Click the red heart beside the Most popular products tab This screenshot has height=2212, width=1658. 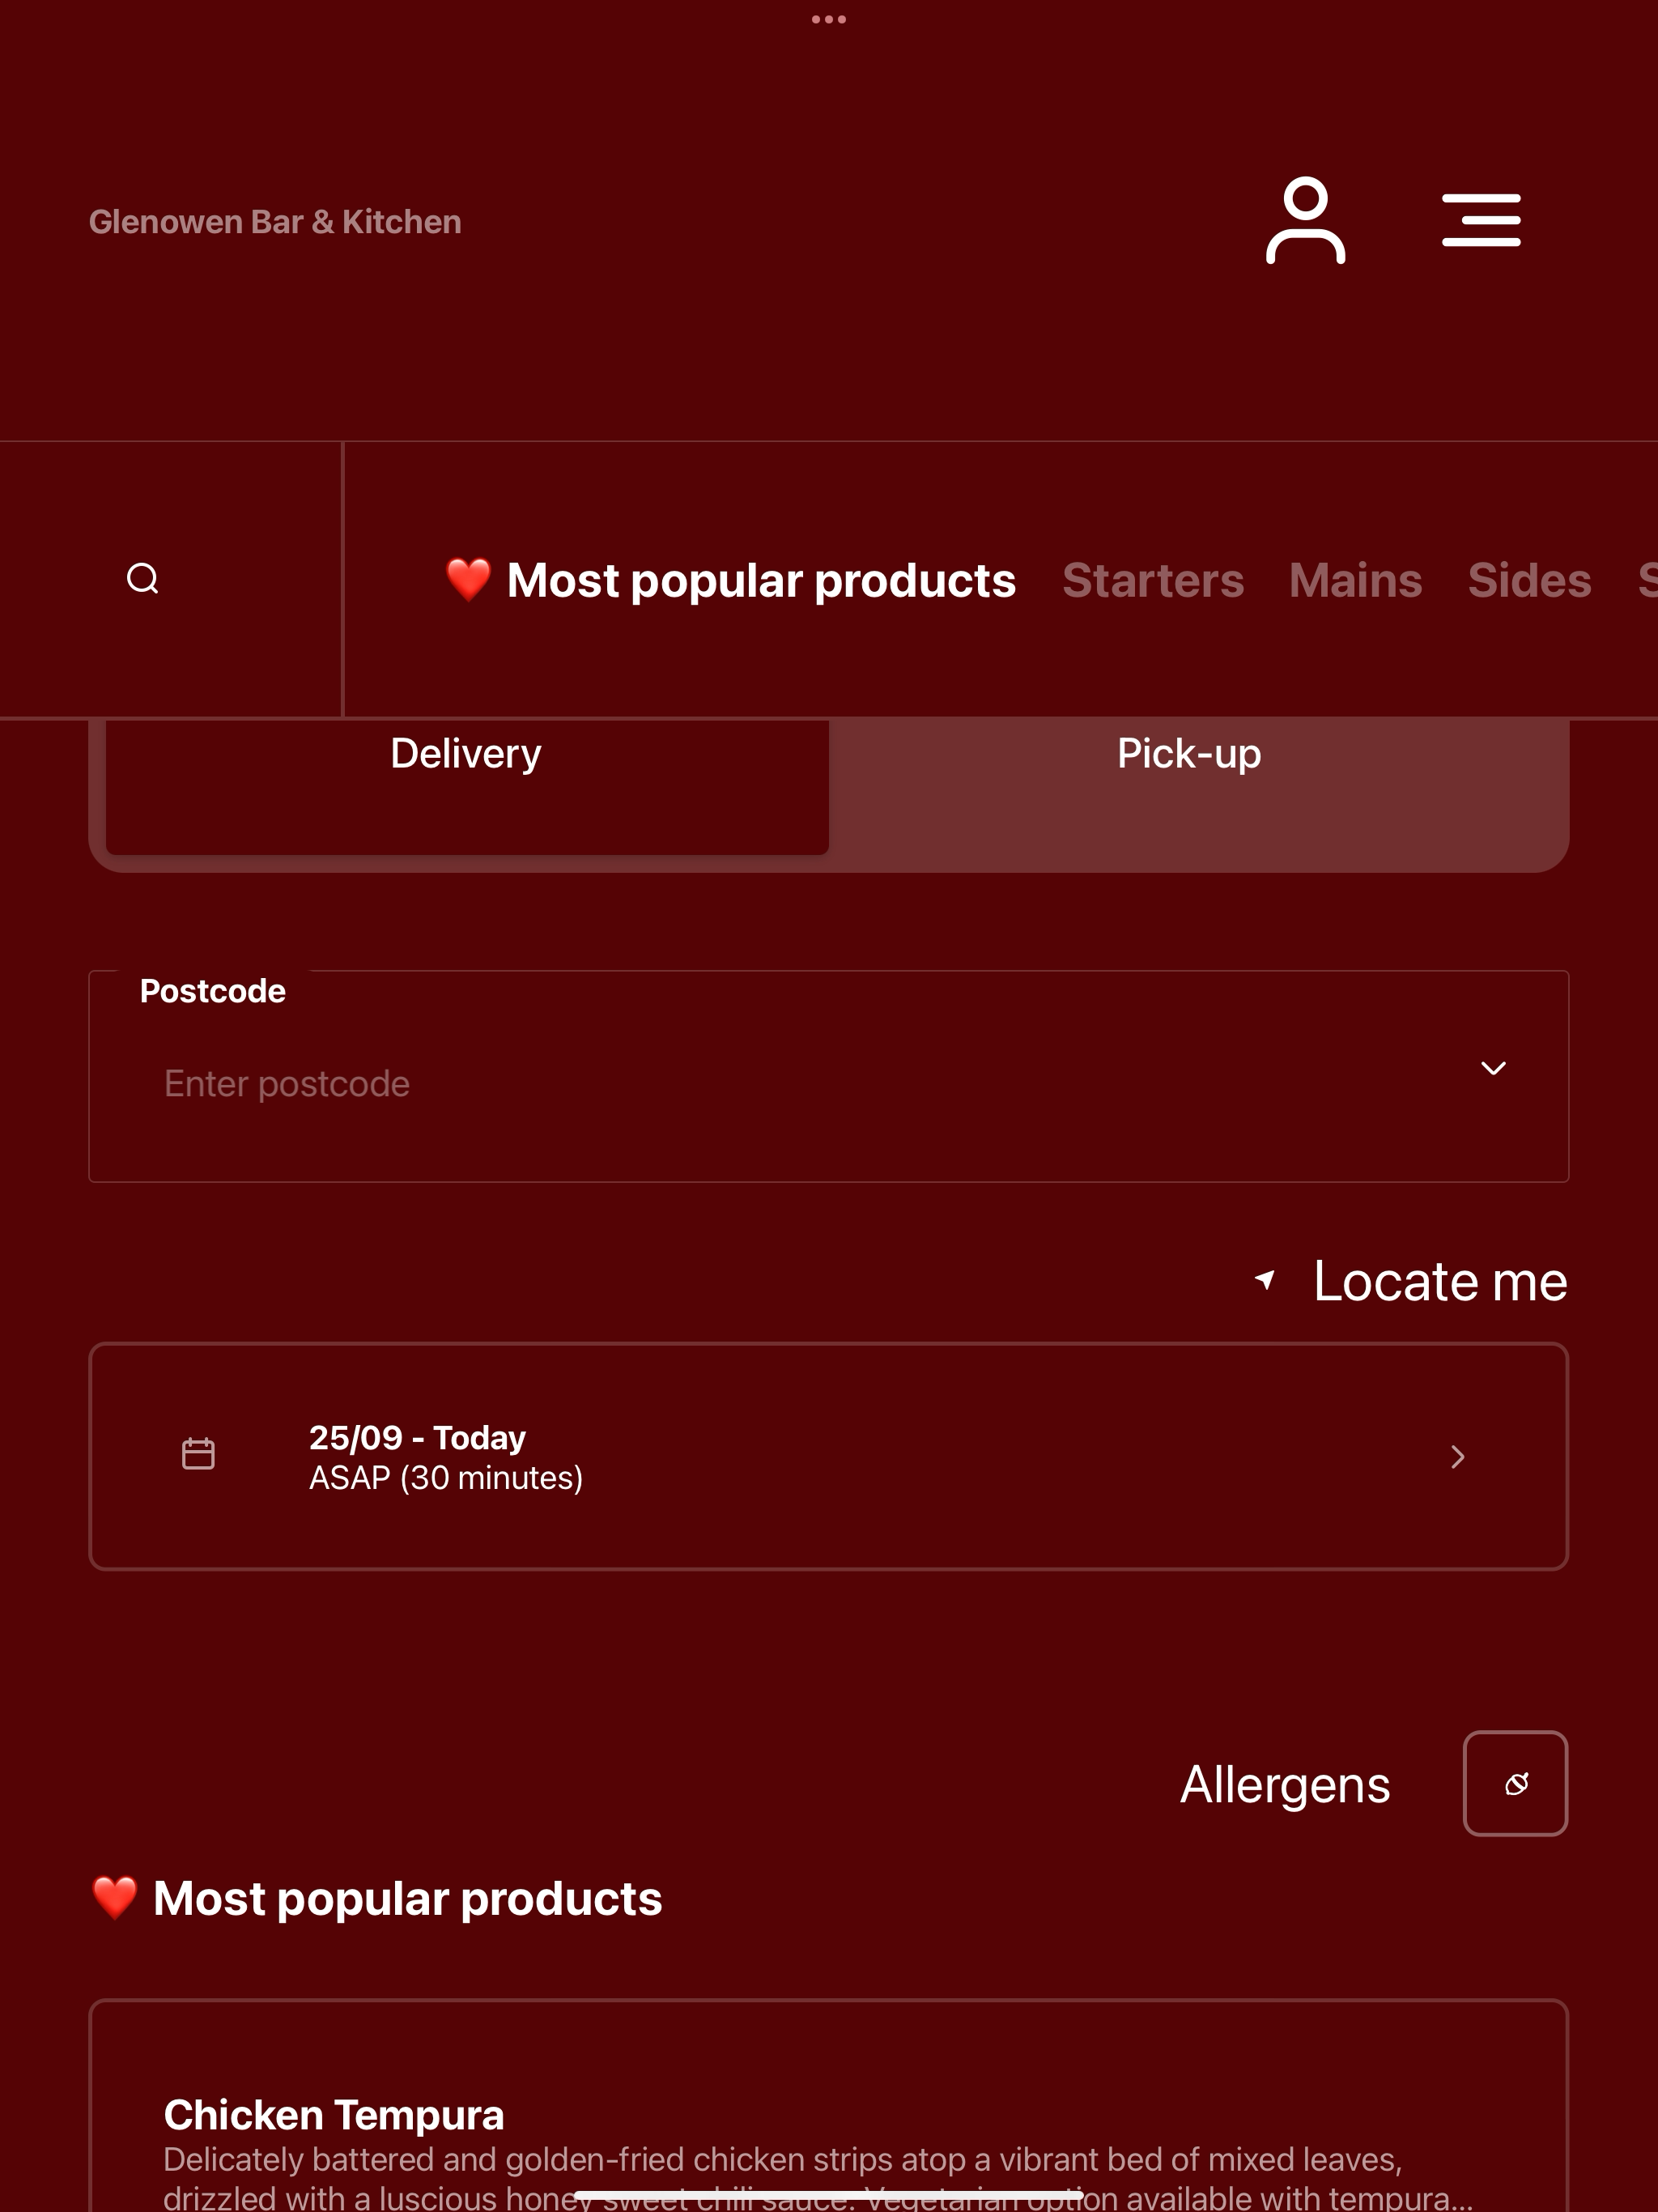(468, 580)
